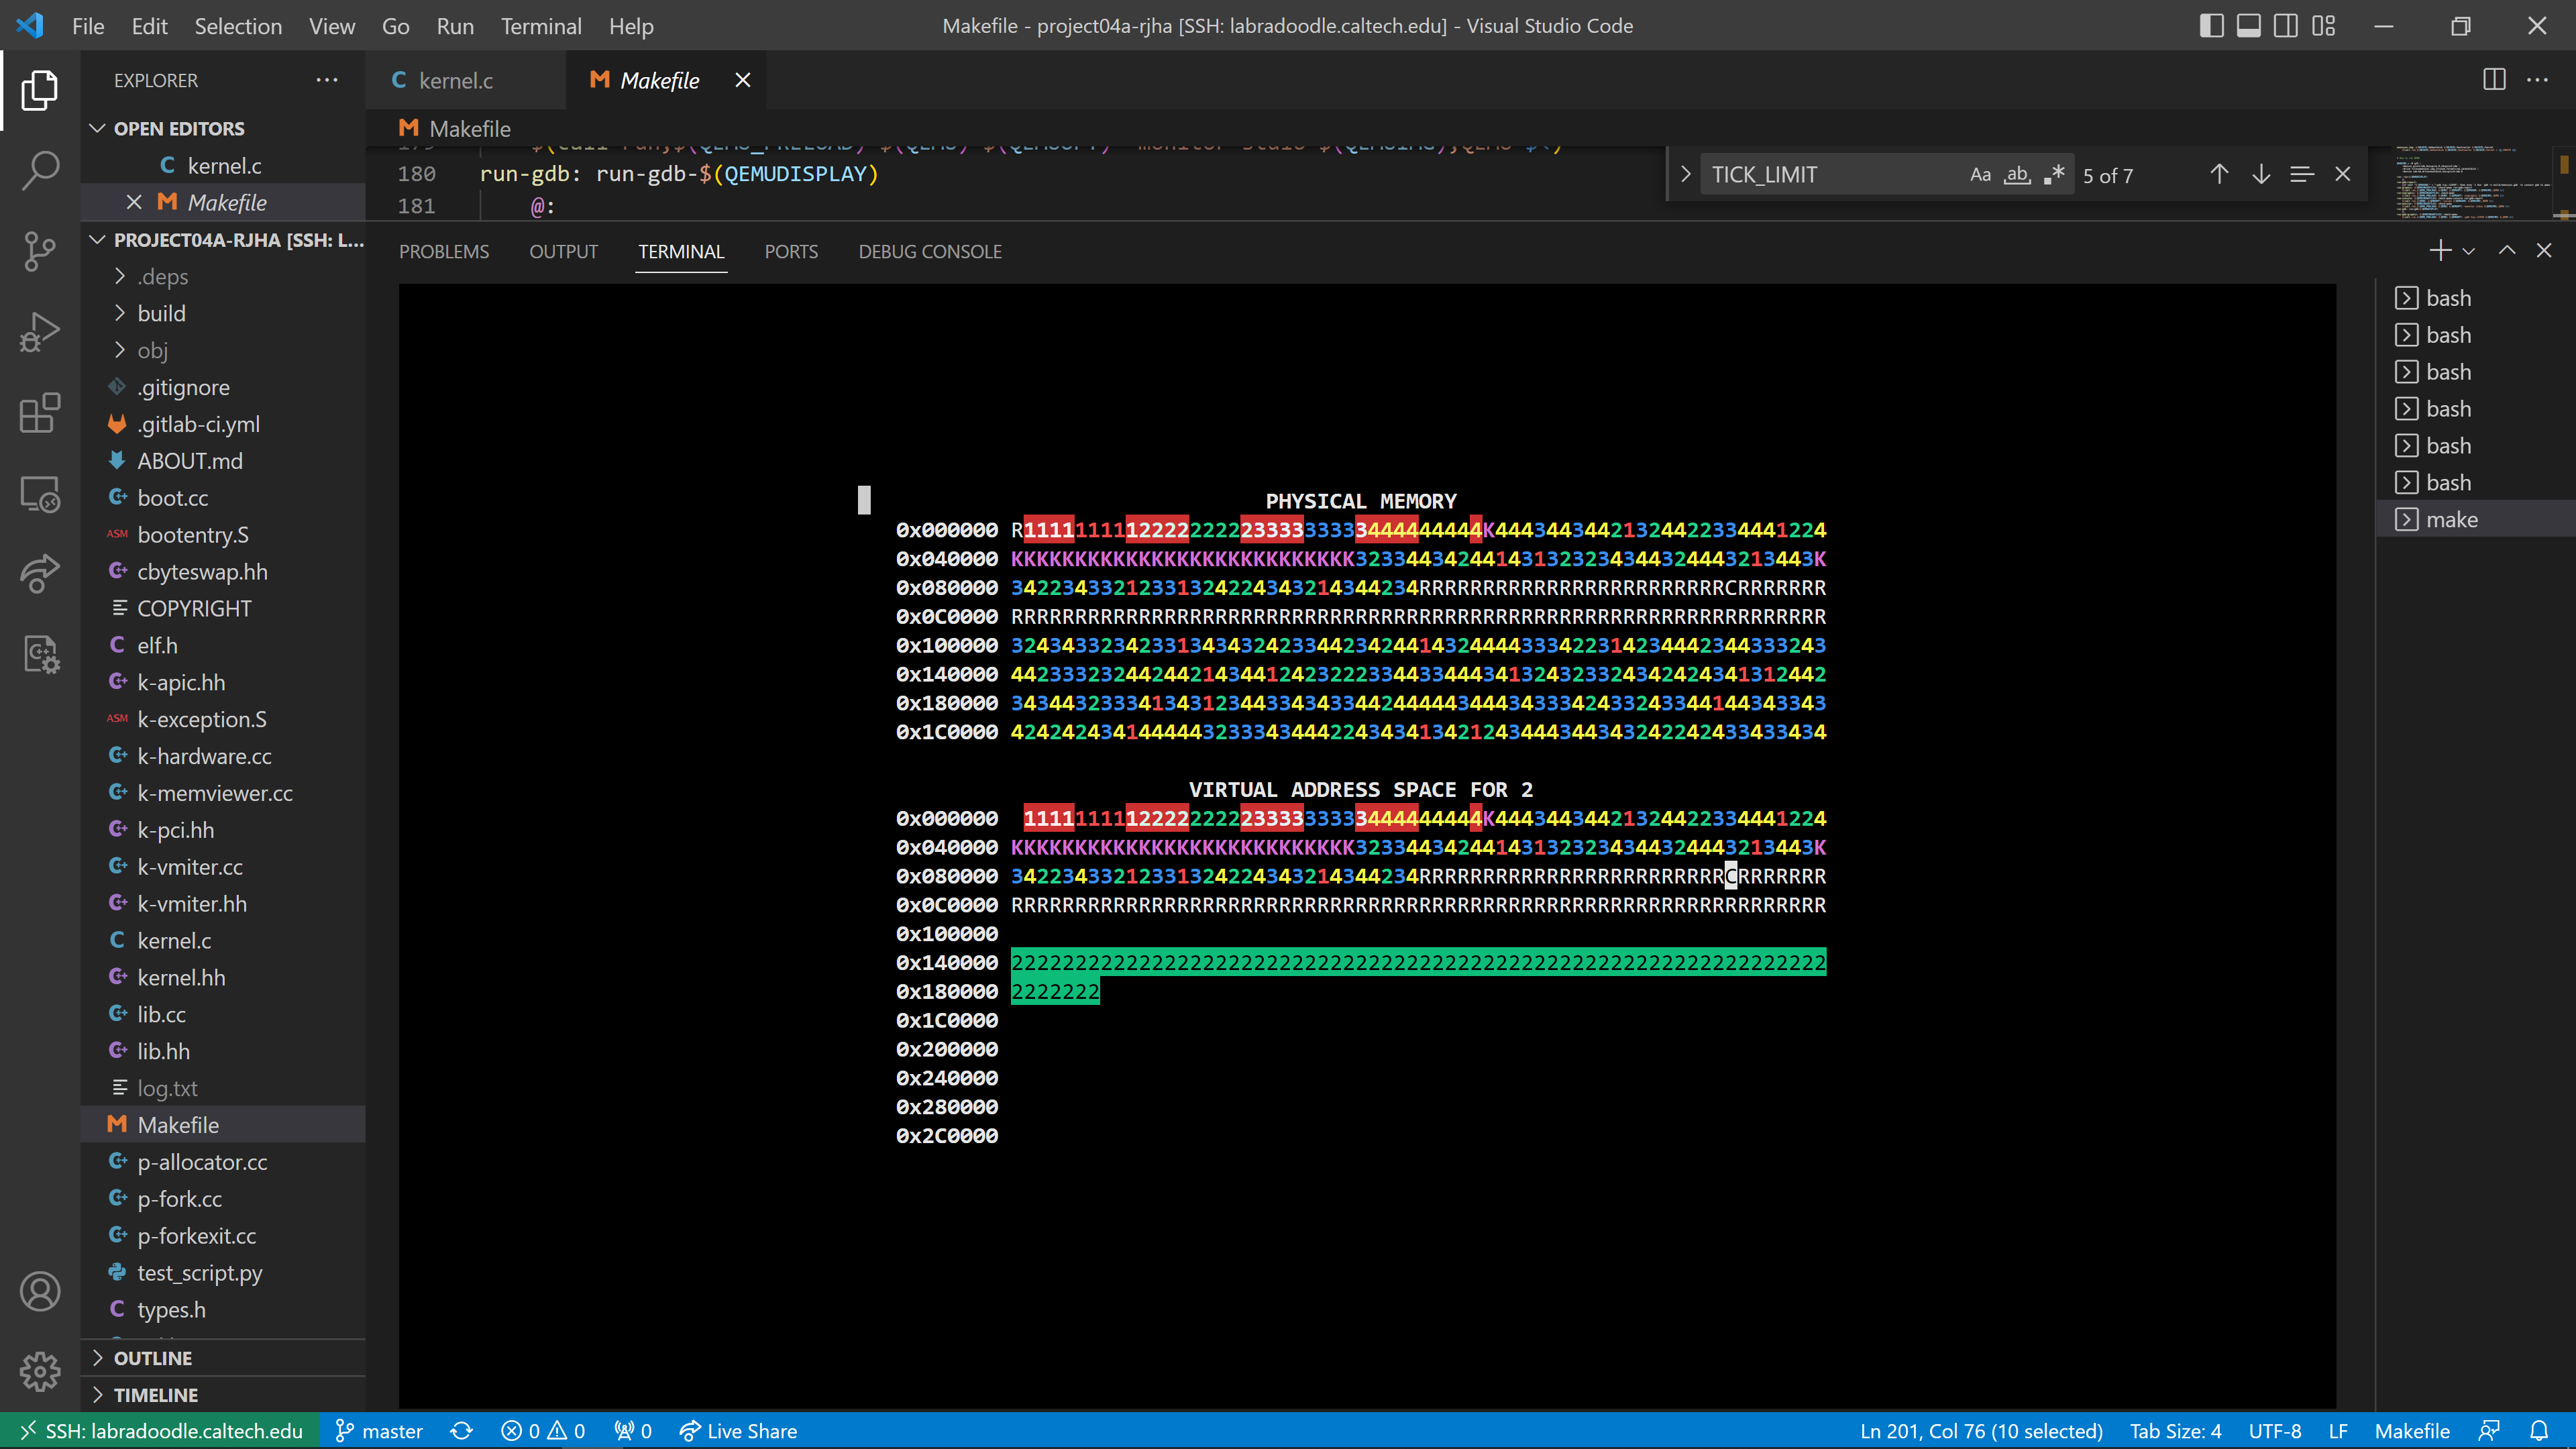Expand the build folder
Screen dimensions: 2576x1449
(x=161, y=314)
